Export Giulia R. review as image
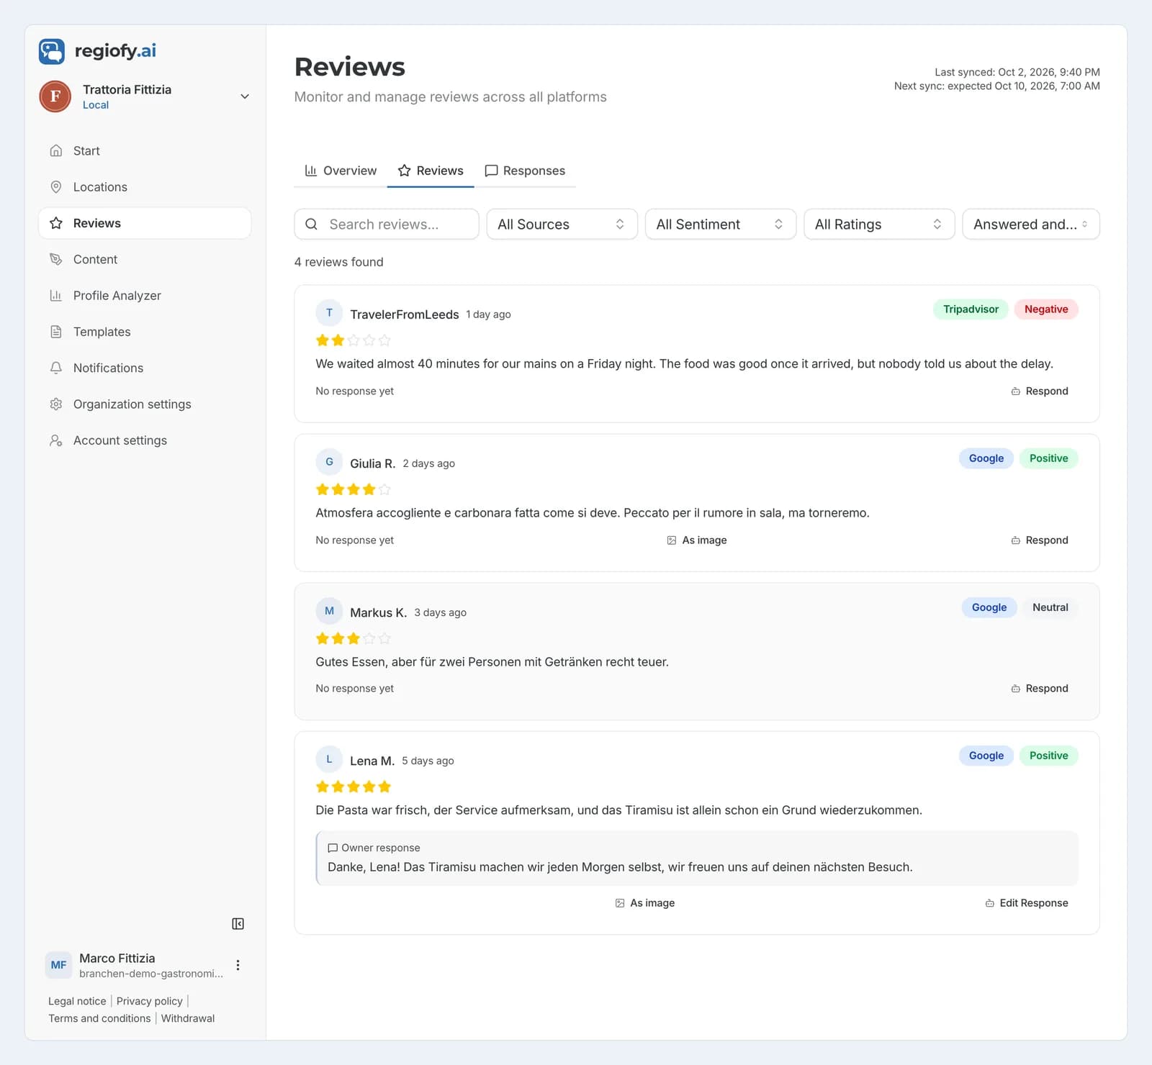Image resolution: width=1152 pixels, height=1065 pixels. pyautogui.click(x=697, y=540)
